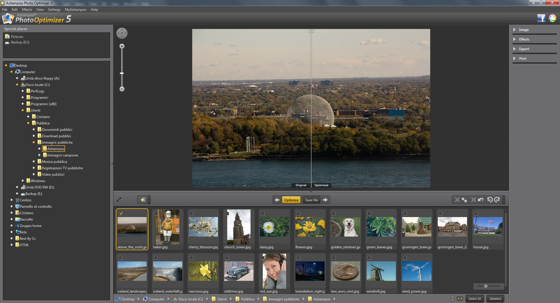Expand the Effects panel
The image size is (560, 303).
pyautogui.click(x=524, y=39)
